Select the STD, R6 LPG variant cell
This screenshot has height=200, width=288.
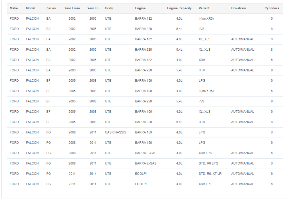point(208,163)
